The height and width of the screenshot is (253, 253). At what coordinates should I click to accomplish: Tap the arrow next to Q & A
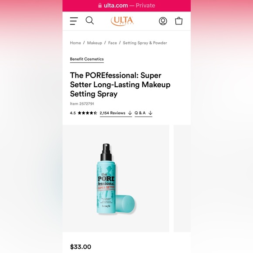point(150,113)
